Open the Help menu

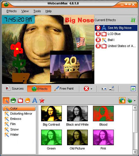pos(48,11)
